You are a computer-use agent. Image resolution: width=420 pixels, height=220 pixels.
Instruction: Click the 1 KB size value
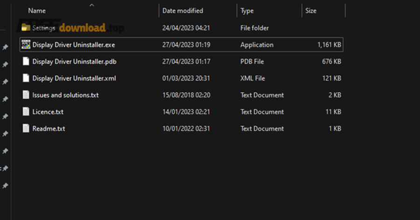click(x=335, y=129)
